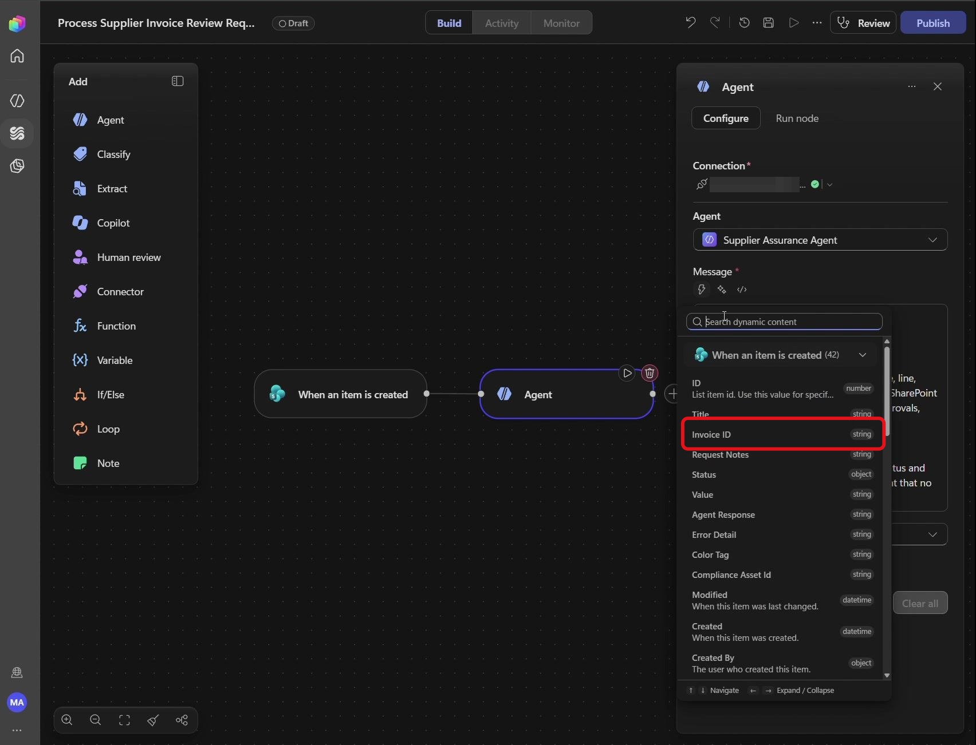The image size is (976, 745).
Task: Zoom in on the canvas
Action: click(x=67, y=720)
